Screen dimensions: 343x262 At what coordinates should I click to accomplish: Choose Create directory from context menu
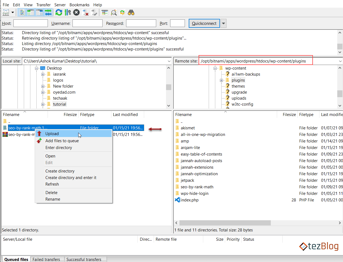[74, 171]
